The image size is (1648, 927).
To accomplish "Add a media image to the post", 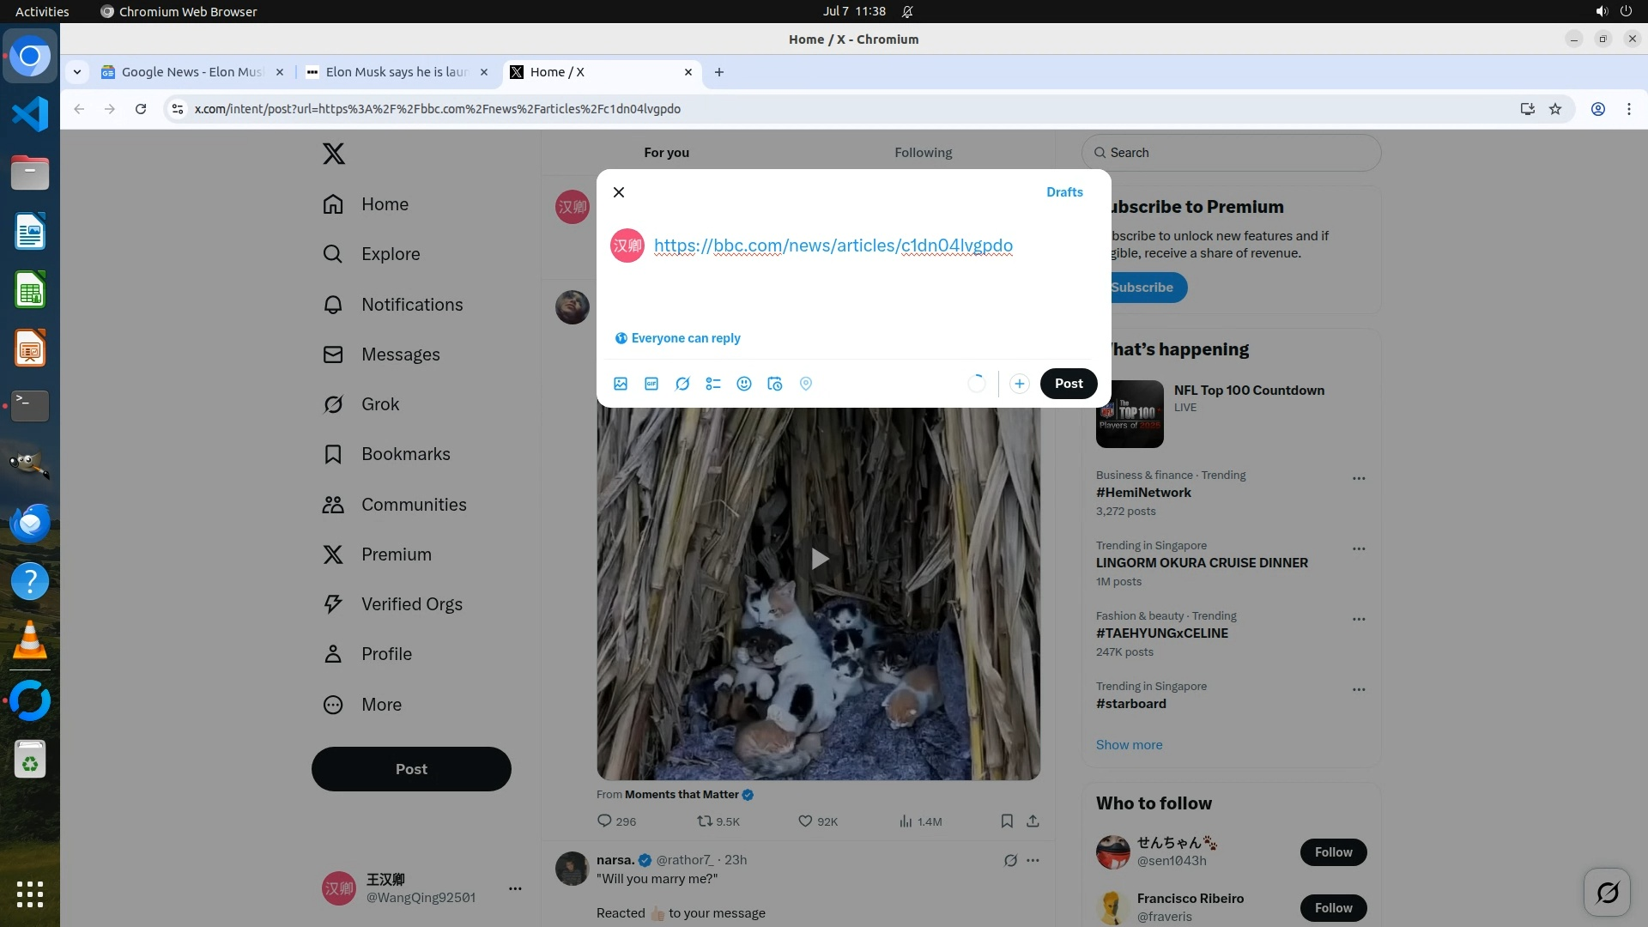I will pos(621,384).
